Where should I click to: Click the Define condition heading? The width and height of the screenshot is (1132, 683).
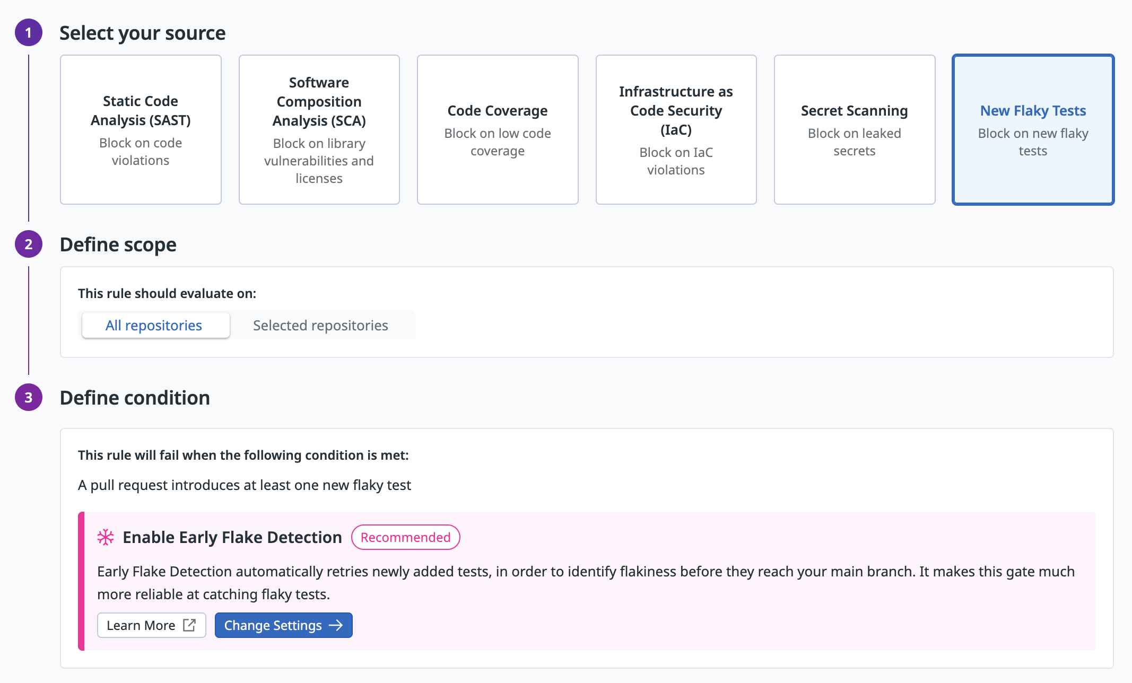(x=135, y=398)
